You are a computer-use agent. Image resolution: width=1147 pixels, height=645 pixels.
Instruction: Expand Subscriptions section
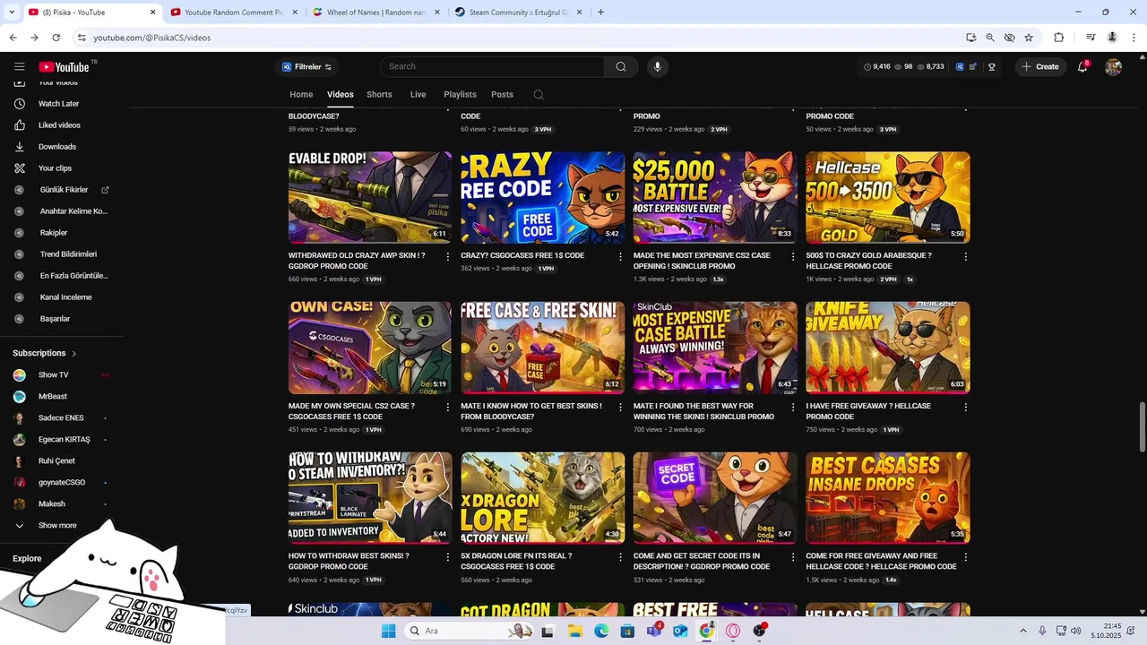point(45,353)
